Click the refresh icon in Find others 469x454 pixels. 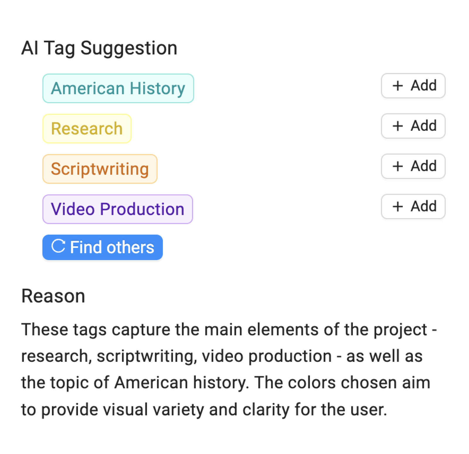58,246
